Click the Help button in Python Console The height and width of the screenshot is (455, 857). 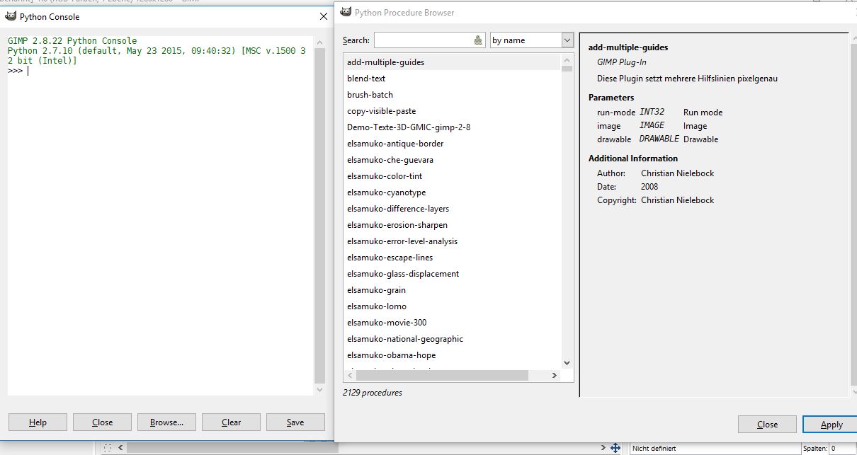[x=38, y=422]
